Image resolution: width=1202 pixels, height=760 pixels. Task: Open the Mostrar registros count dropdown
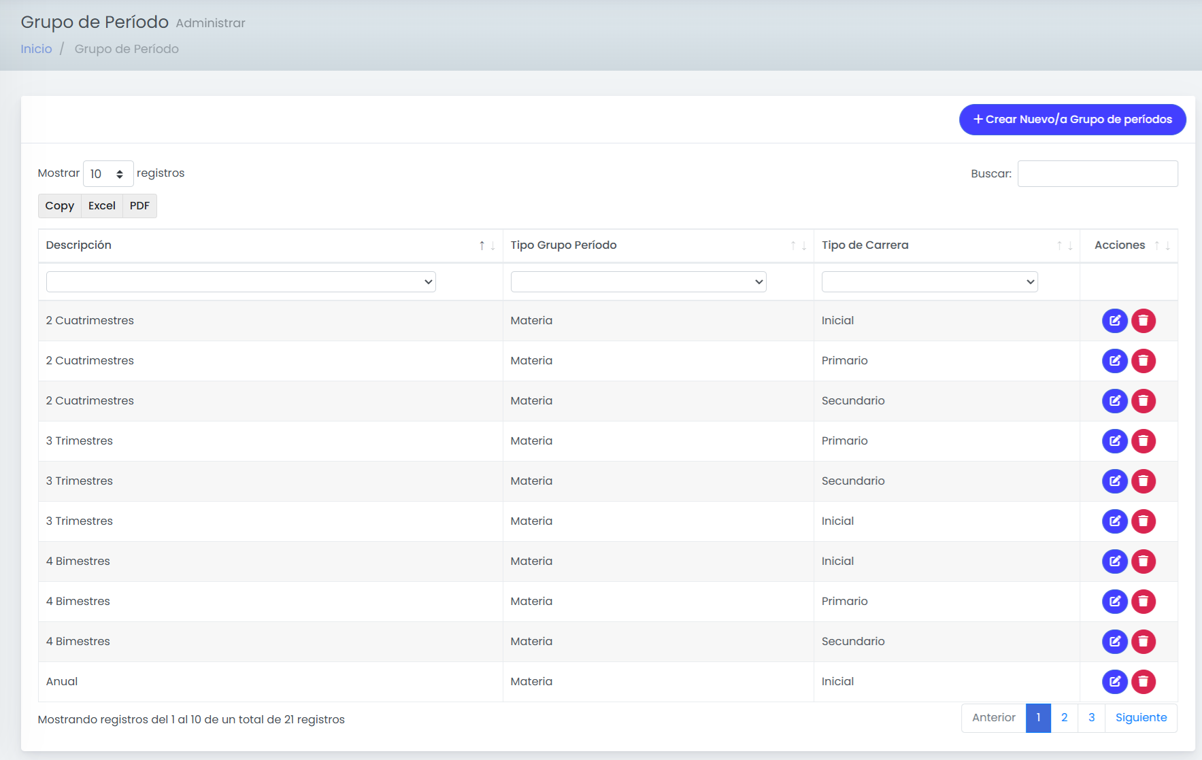pos(108,174)
